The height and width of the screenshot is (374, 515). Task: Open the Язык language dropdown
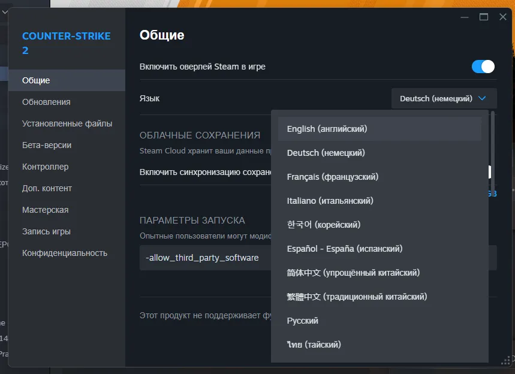pos(444,98)
